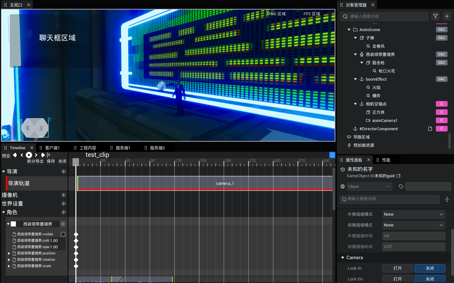Image resolution: width=454 pixels, height=283 pixels.
Task: Click the 预览 button
Action: pos(6,156)
